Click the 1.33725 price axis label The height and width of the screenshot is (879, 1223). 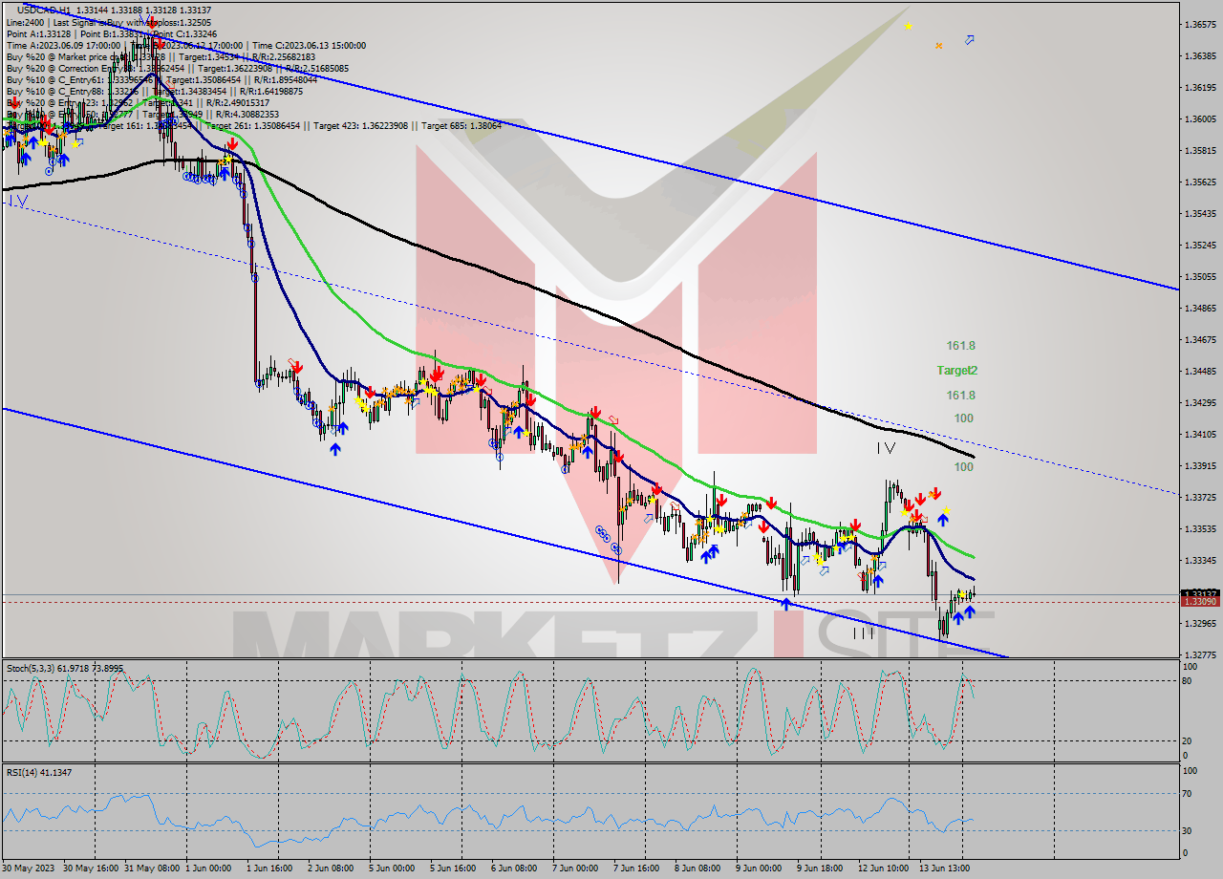point(1199,497)
